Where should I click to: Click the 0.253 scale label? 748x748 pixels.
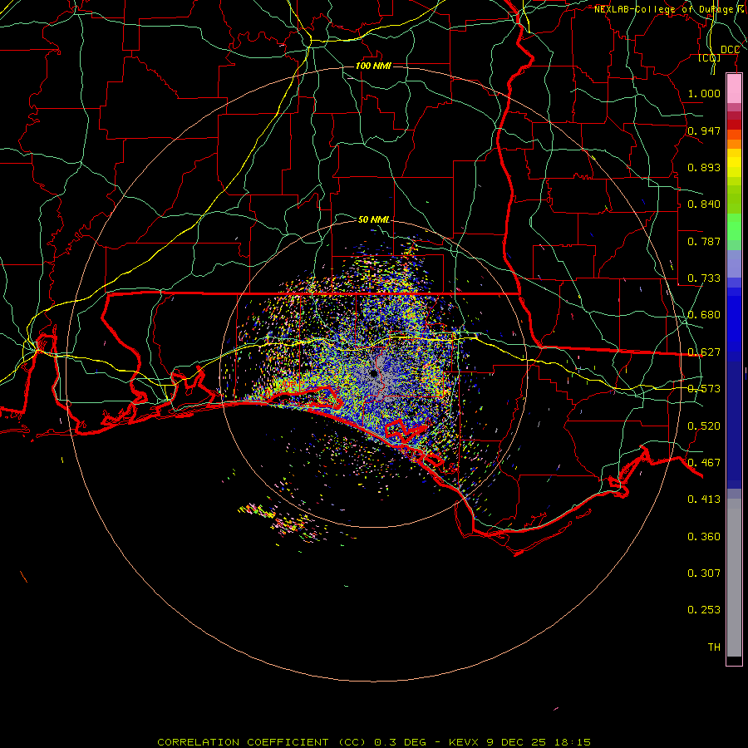(x=704, y=610)
